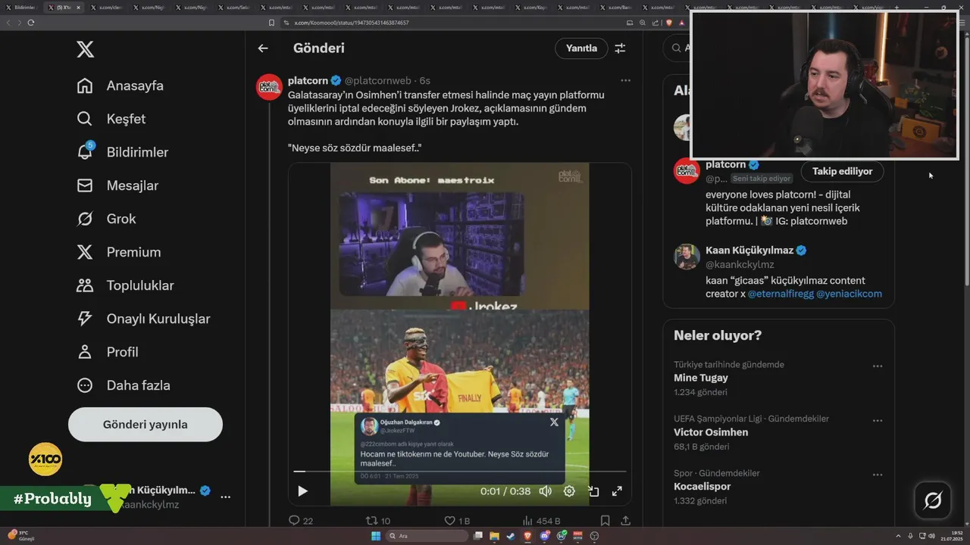This screenshot has height=545, width=970.
Task: Reload the page in the browser
Action: pyautogui.click(x=31, y=23)
